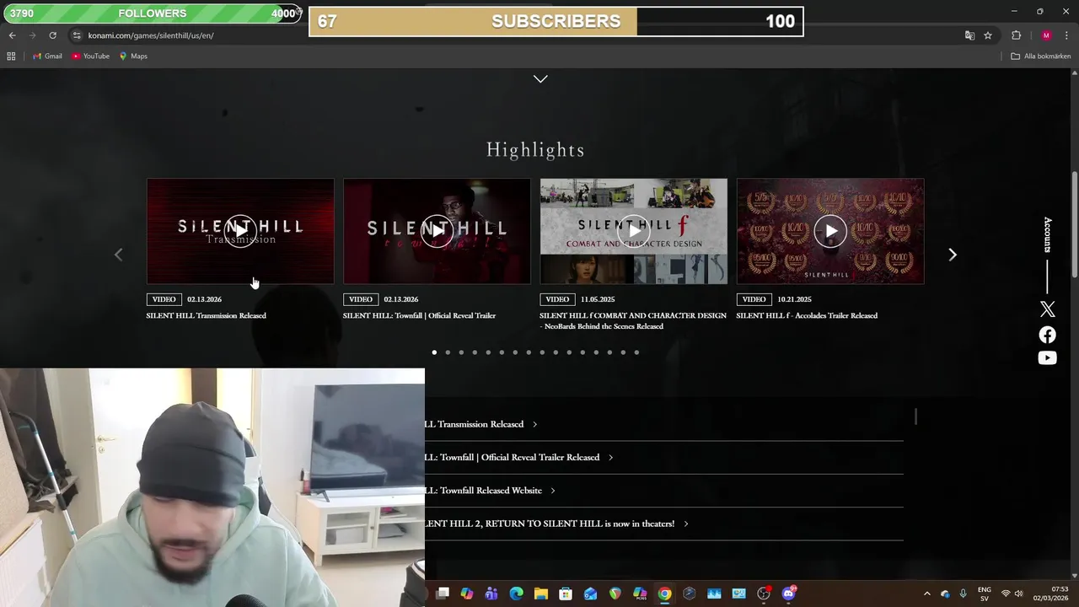
Task: Open the YouTube bookmark
Action: pyautogui.click(x=90, y=56)
